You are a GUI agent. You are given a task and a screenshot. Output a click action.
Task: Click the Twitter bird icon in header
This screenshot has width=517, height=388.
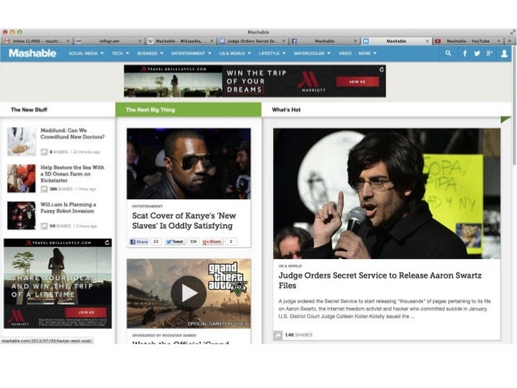pyautogui.click(x=476, y=53)
